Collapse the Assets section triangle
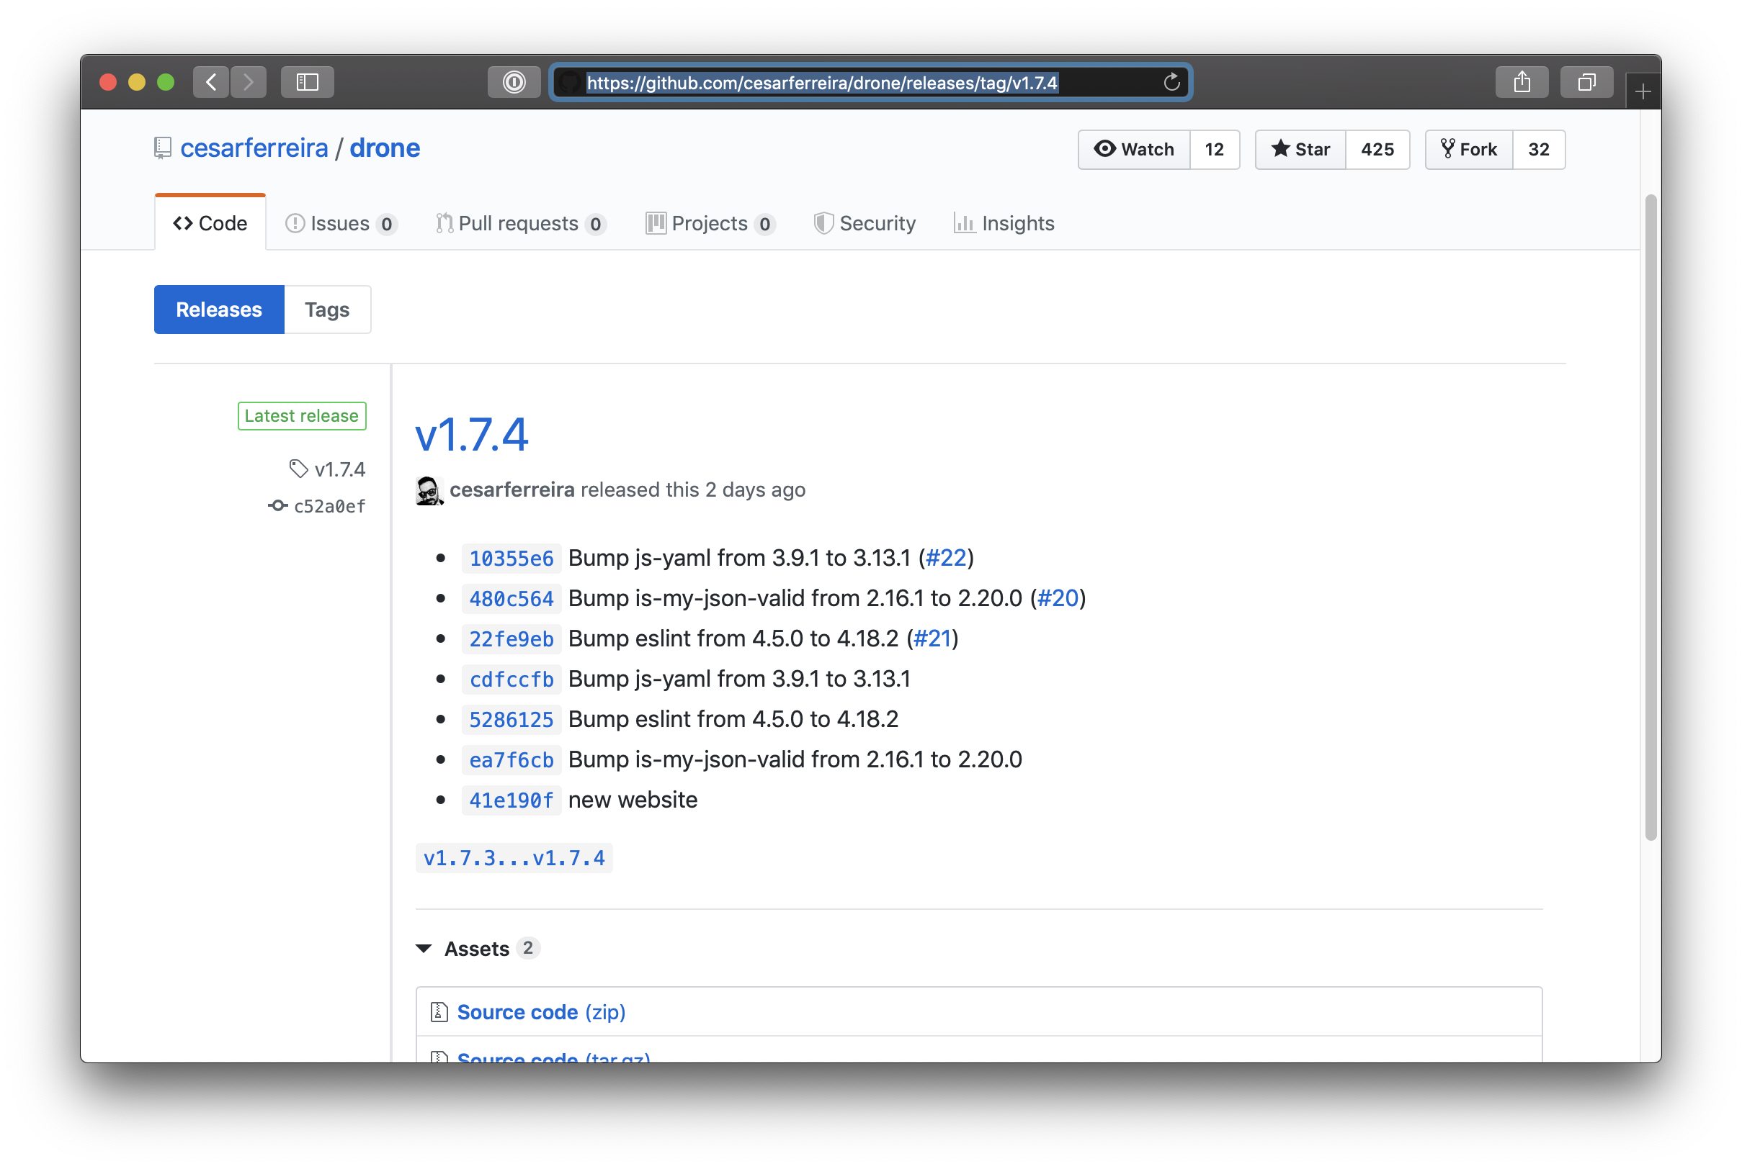Screen dimensions: 1742x1169 click(424, 948)
